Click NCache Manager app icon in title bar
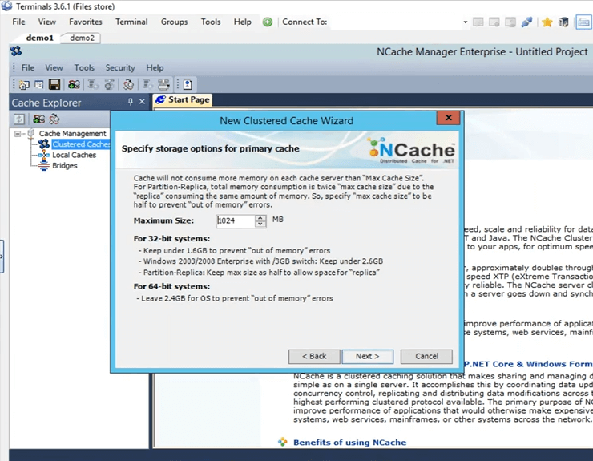This screenshot has height=461, width=593. point(16,51)
